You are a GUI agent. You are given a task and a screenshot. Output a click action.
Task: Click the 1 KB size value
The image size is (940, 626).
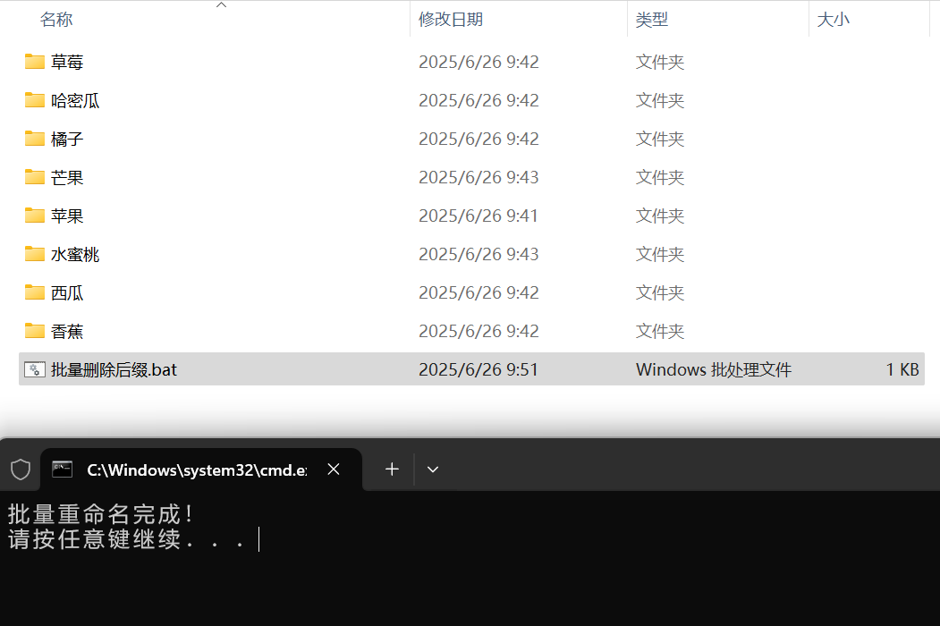[902, 369]
